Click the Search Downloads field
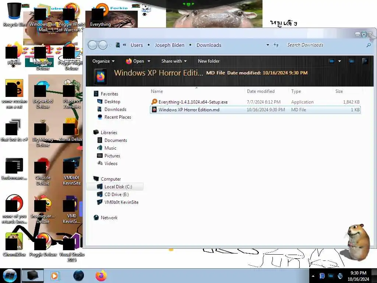Viewport: 377px width, 283px height. click(x=325, y=45)
